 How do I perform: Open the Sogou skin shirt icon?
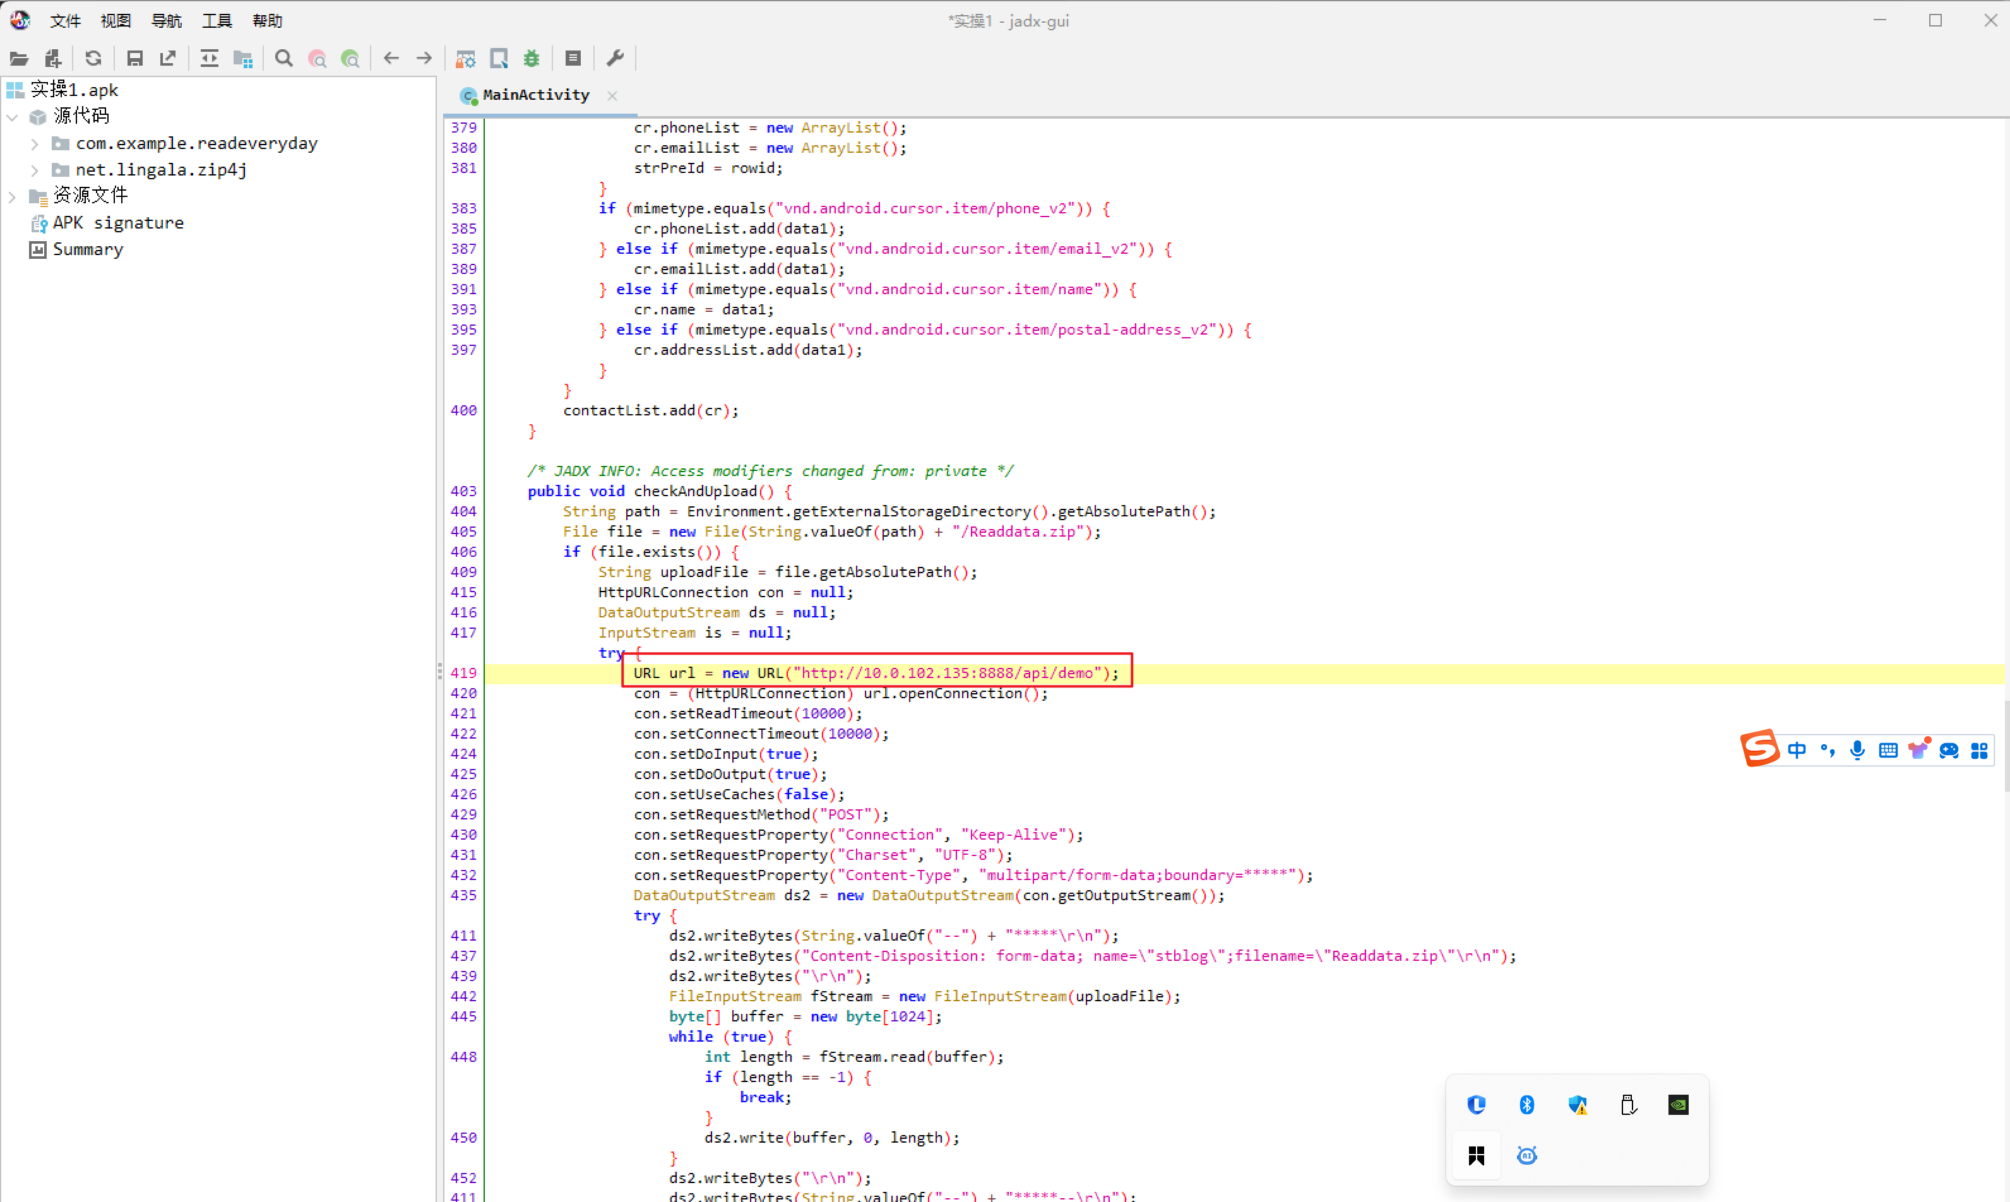(x=1918, y=749)
